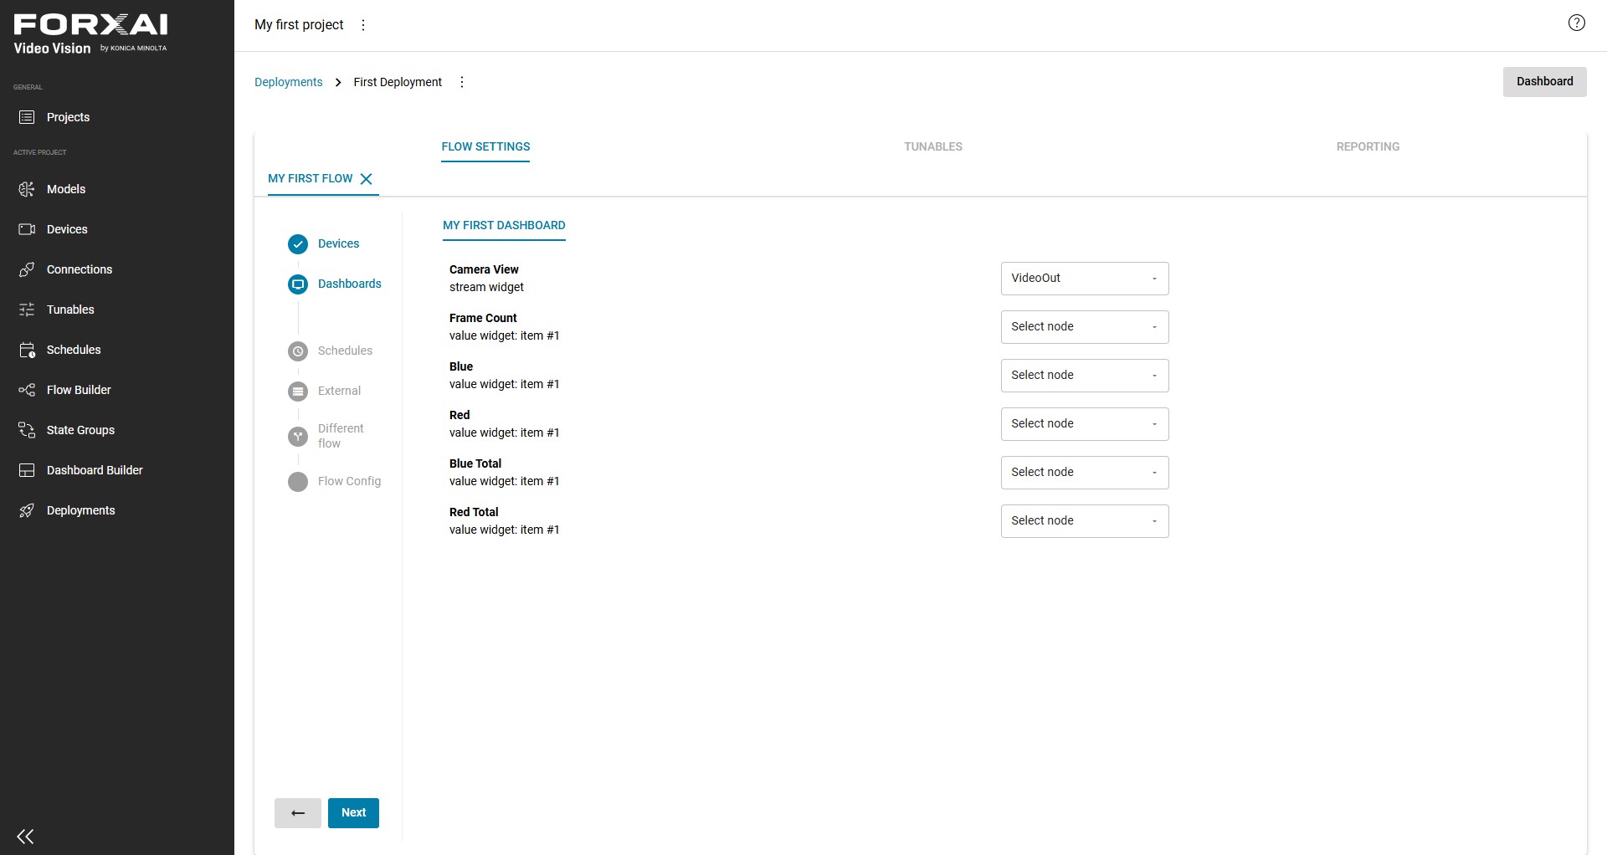Screen dimensions: 1607x855
Task: Open the Blue widget node dropdown
Action: tap(1085, 376)
